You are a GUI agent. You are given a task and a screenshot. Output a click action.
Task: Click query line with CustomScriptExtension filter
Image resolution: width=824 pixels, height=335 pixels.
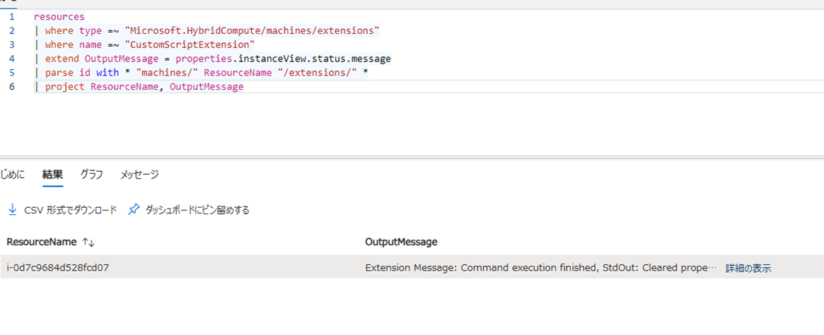144,45
